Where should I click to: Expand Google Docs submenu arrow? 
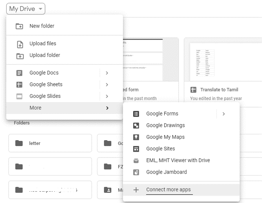point(107,73)
